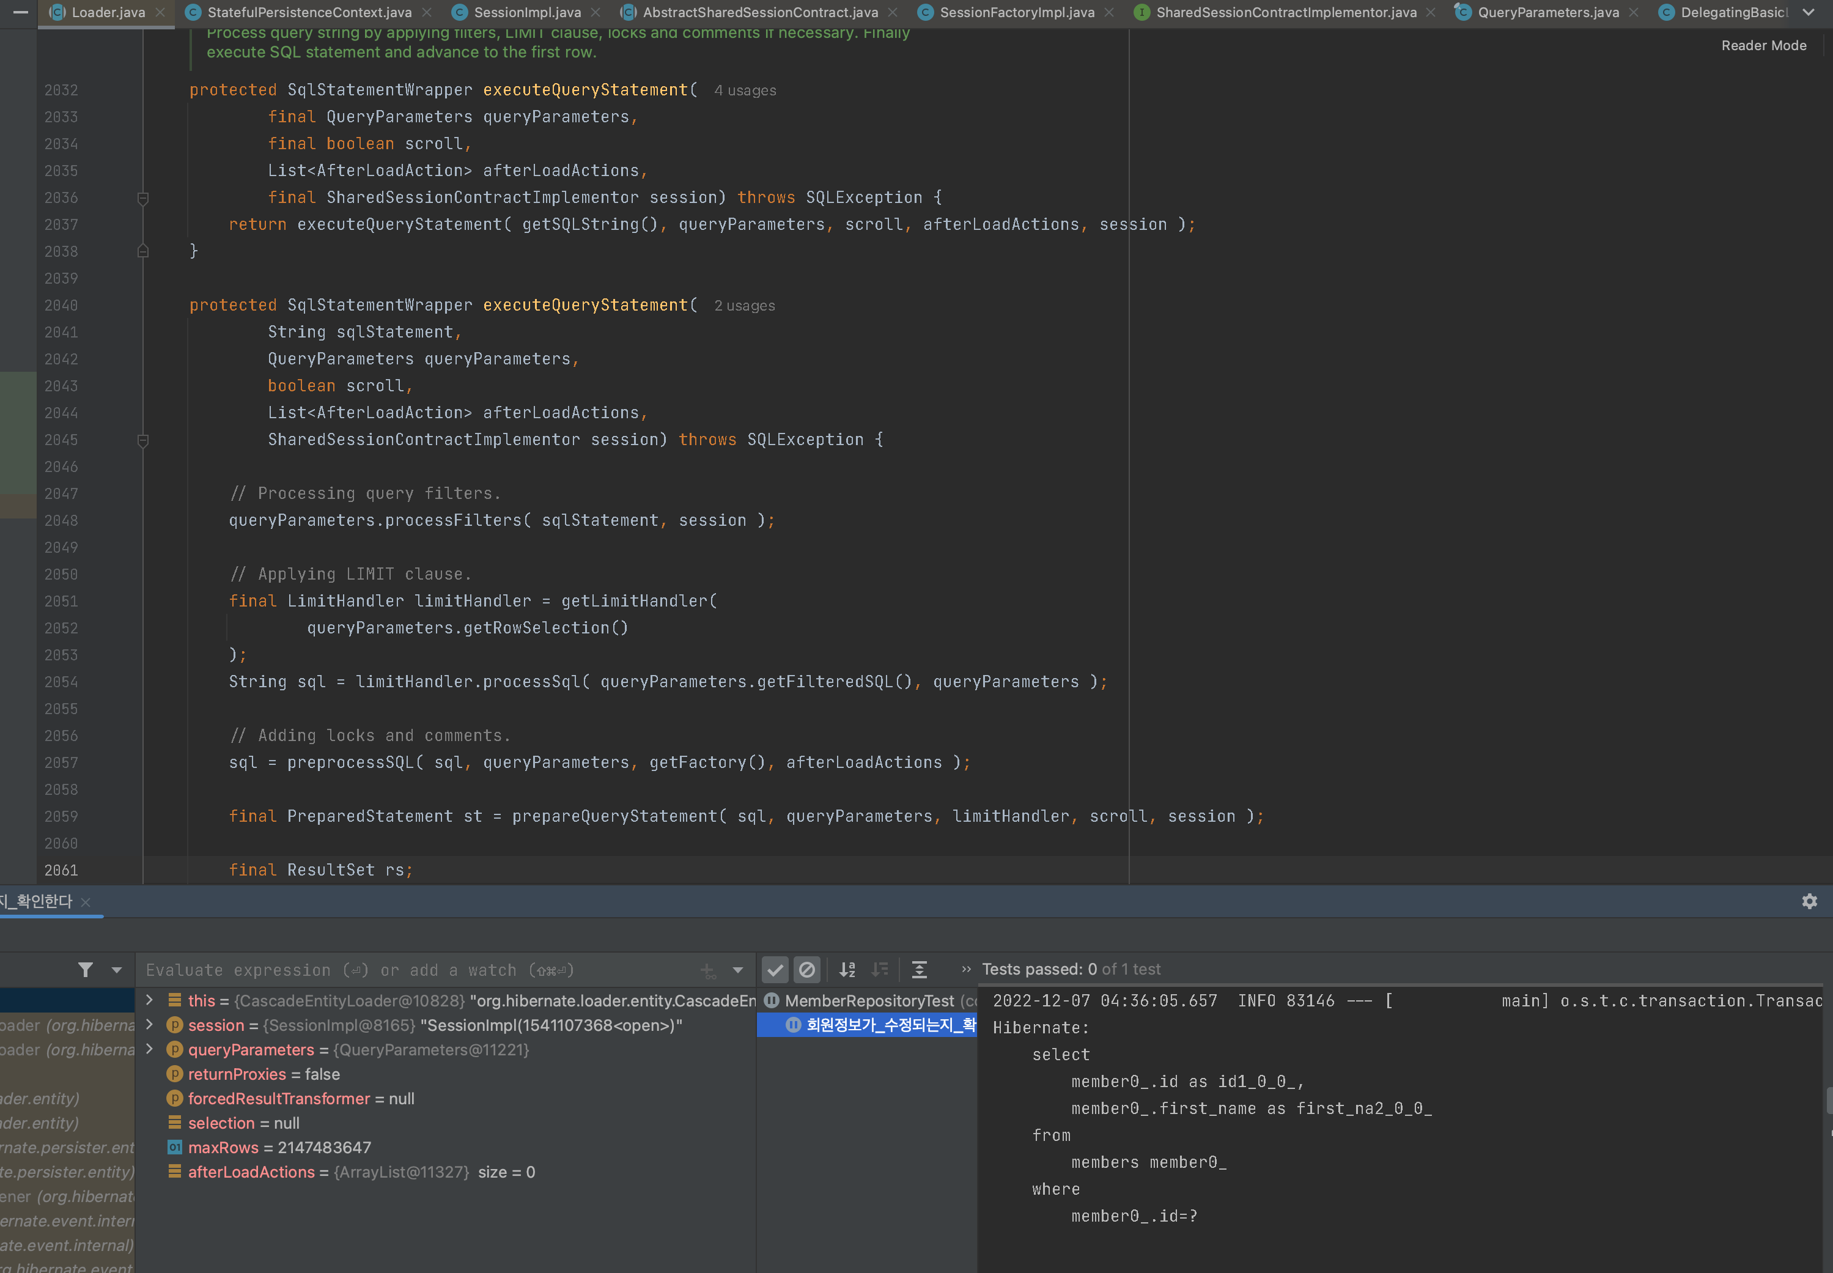Click more test toolbar actions chevrons
Screen dimensions: 1833x1273
pyautogui.click(x=966, y=970)
